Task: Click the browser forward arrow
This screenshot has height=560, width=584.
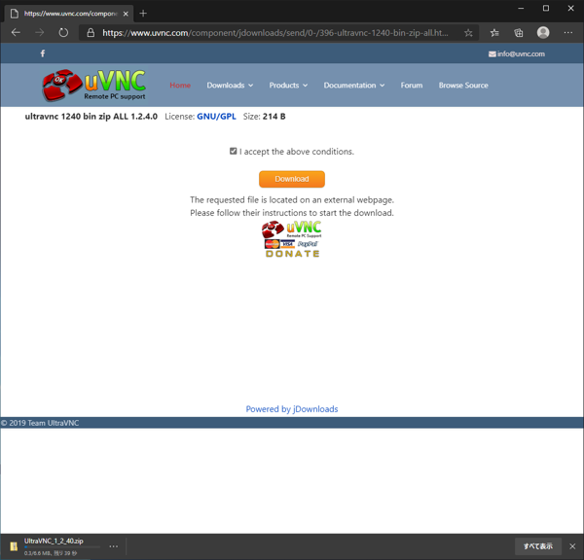Action: pyautogui.click(x=39, y=33)
